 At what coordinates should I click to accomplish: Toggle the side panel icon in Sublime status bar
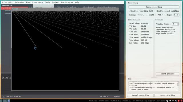point(4,97)
